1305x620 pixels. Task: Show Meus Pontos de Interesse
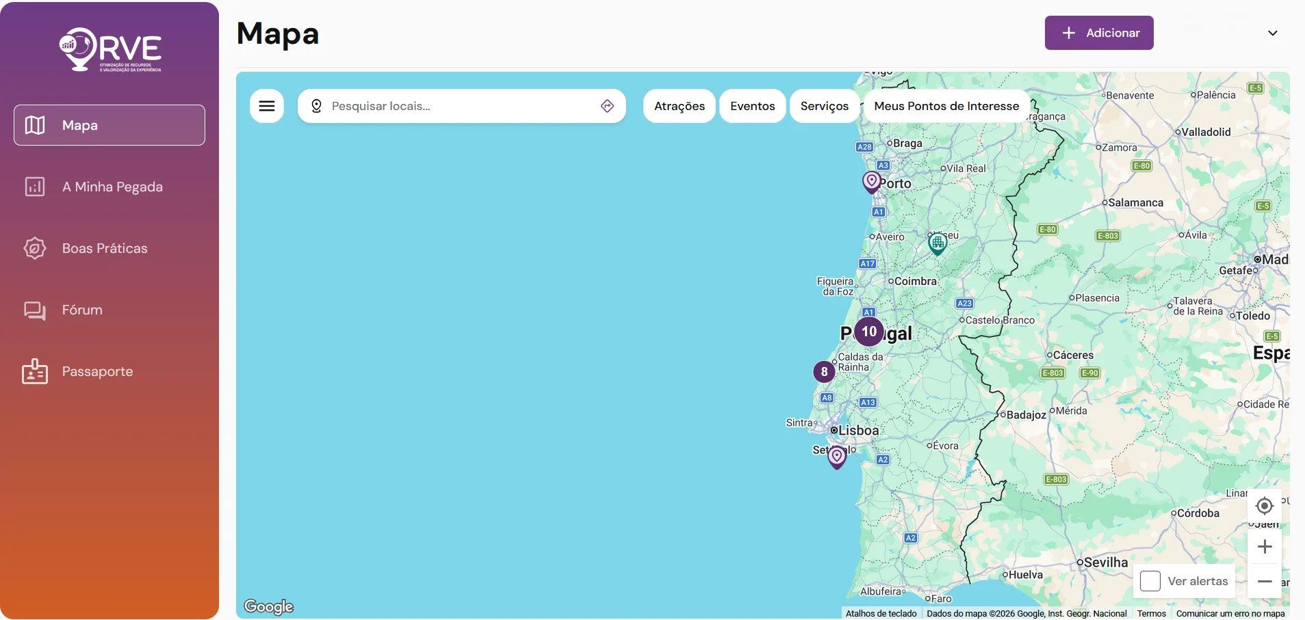click(946, 106)
